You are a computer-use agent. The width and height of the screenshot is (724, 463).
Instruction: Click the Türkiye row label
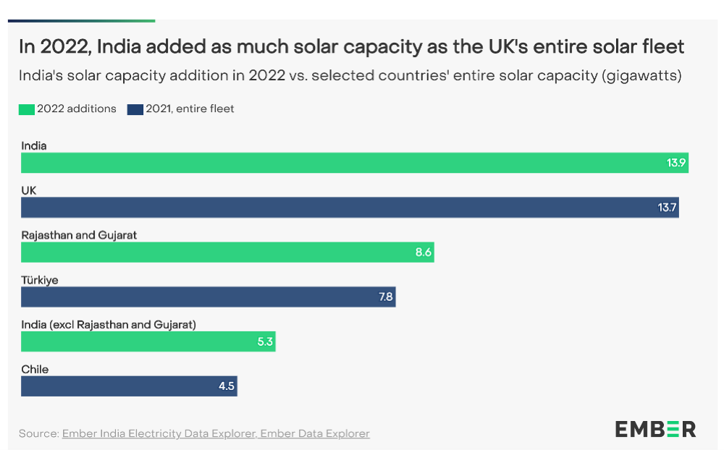pyautogui.click(x=40, y=280)
